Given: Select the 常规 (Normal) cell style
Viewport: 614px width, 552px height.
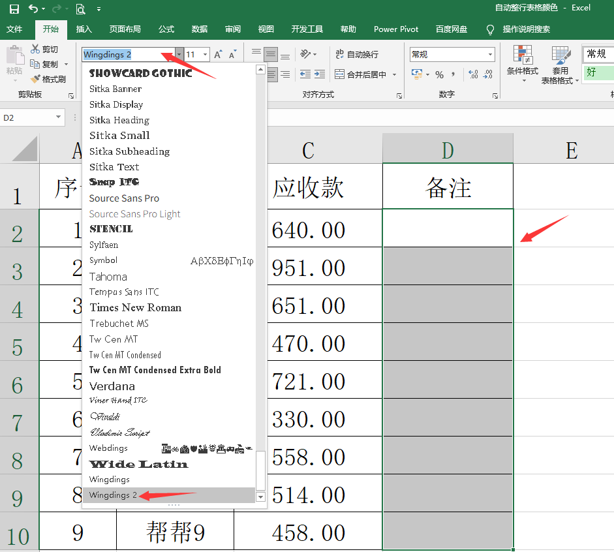Looking at the screenshot, I should pyautogui.click(x=598, y=54).
